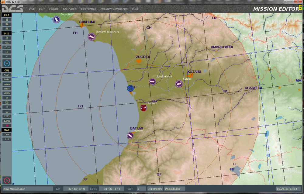Pick the ground vehicle tank tool
304x194 pixels.
(x=7, y=88)
